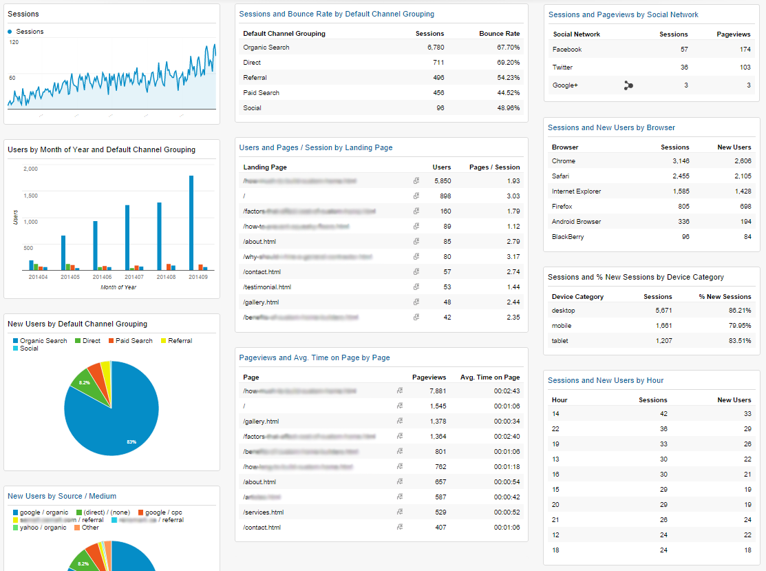Viewport: 766px width, 571px height.
Task: Open Sessions and Bounce Rate by Channel Grouping report
Action: (x=336, y=14)
